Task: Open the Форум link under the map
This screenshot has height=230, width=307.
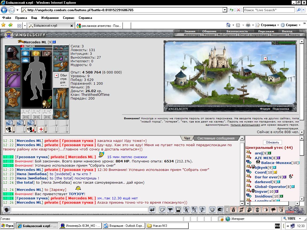Action: [265, 109]
